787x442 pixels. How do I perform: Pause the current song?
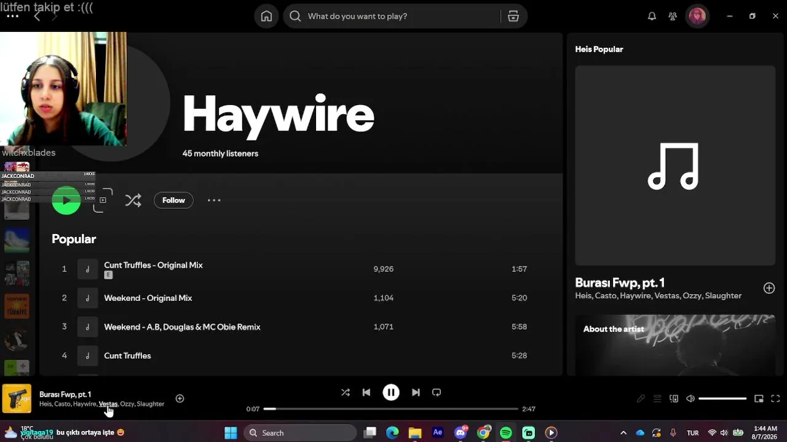(391, 392)
